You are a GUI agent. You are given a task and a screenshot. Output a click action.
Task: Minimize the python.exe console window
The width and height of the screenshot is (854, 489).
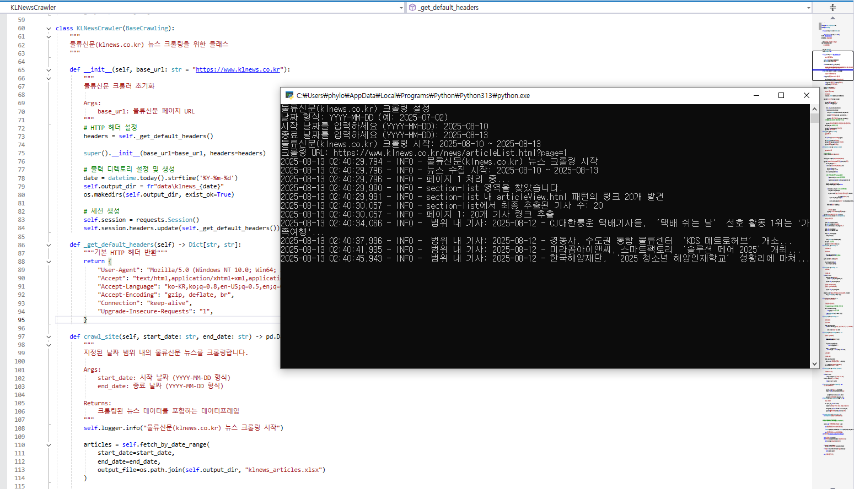(756, 95)
